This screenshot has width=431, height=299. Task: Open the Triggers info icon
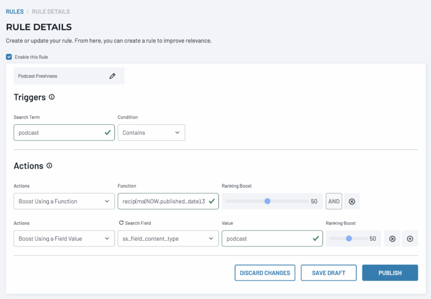coord(52,97)
